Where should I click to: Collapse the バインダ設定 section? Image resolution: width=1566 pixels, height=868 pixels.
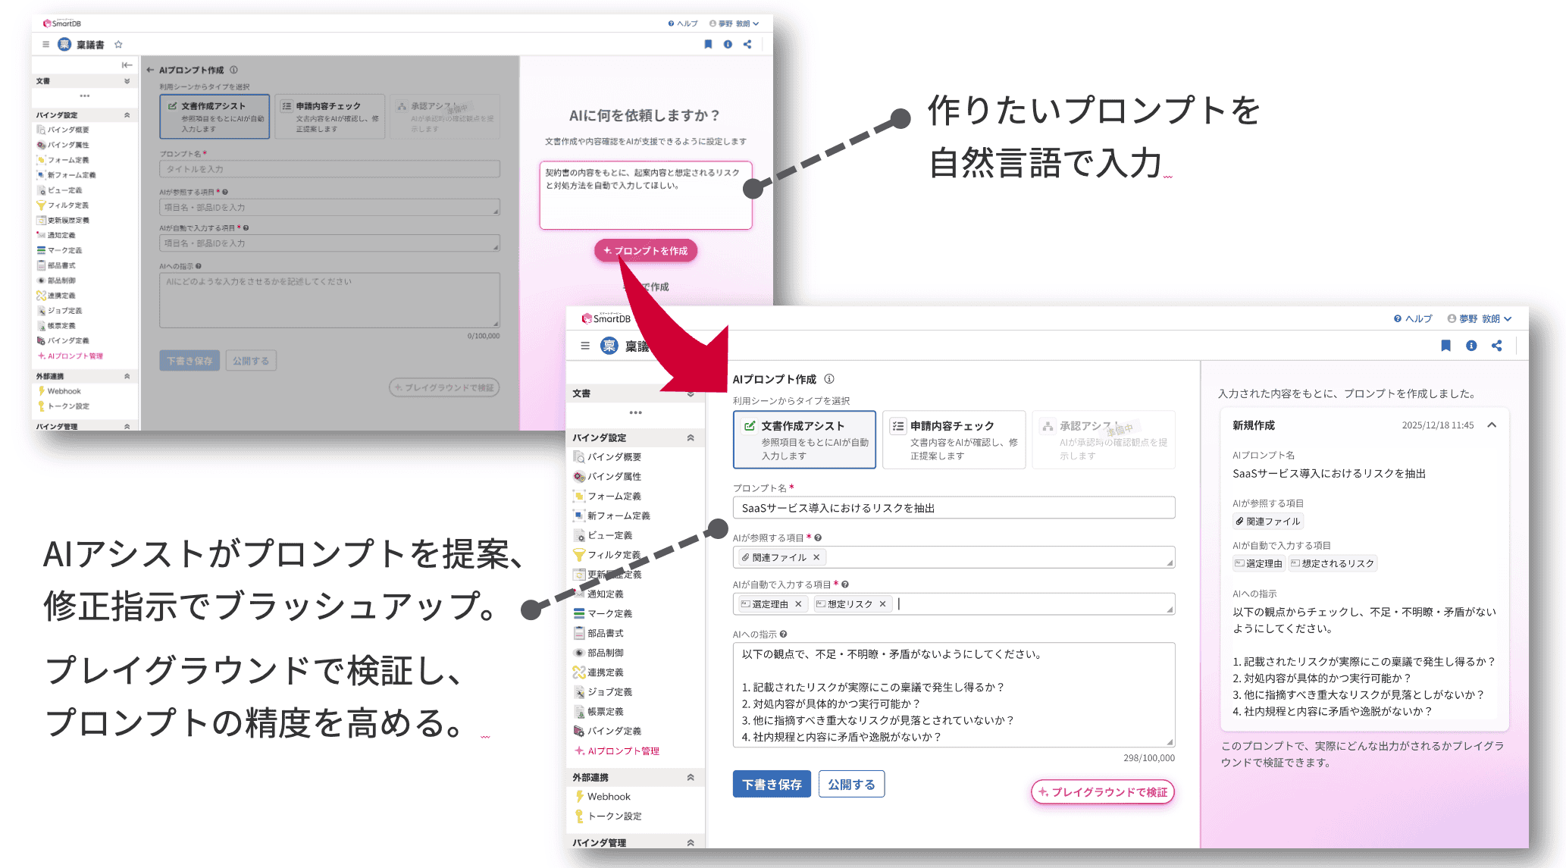pyautogui.click(x=690, y=437)
